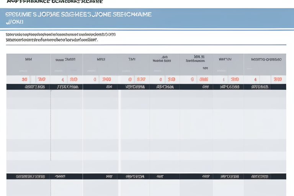This screenshot has height=196, width=294.
Task: Click the first column header of the table
Action: [28, 60]
